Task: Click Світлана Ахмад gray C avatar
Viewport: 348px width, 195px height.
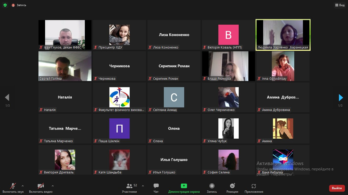Action: tap(174, 97)
